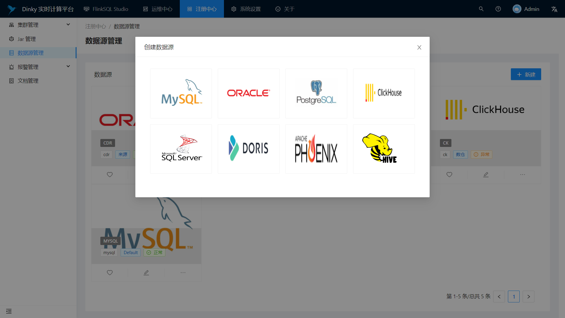
Task: Select Oracle as the new data source type
Action: 248,93
